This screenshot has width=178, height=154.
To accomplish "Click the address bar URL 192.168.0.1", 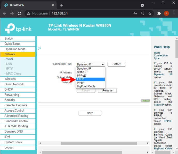I will [x=60, y=13].
